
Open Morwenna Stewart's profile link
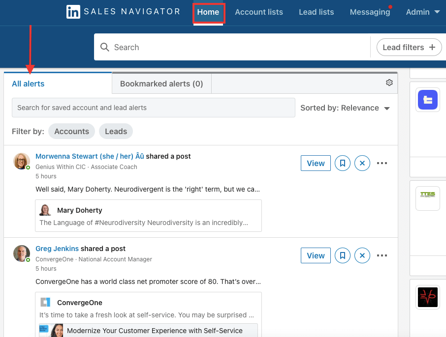[90, 156]
